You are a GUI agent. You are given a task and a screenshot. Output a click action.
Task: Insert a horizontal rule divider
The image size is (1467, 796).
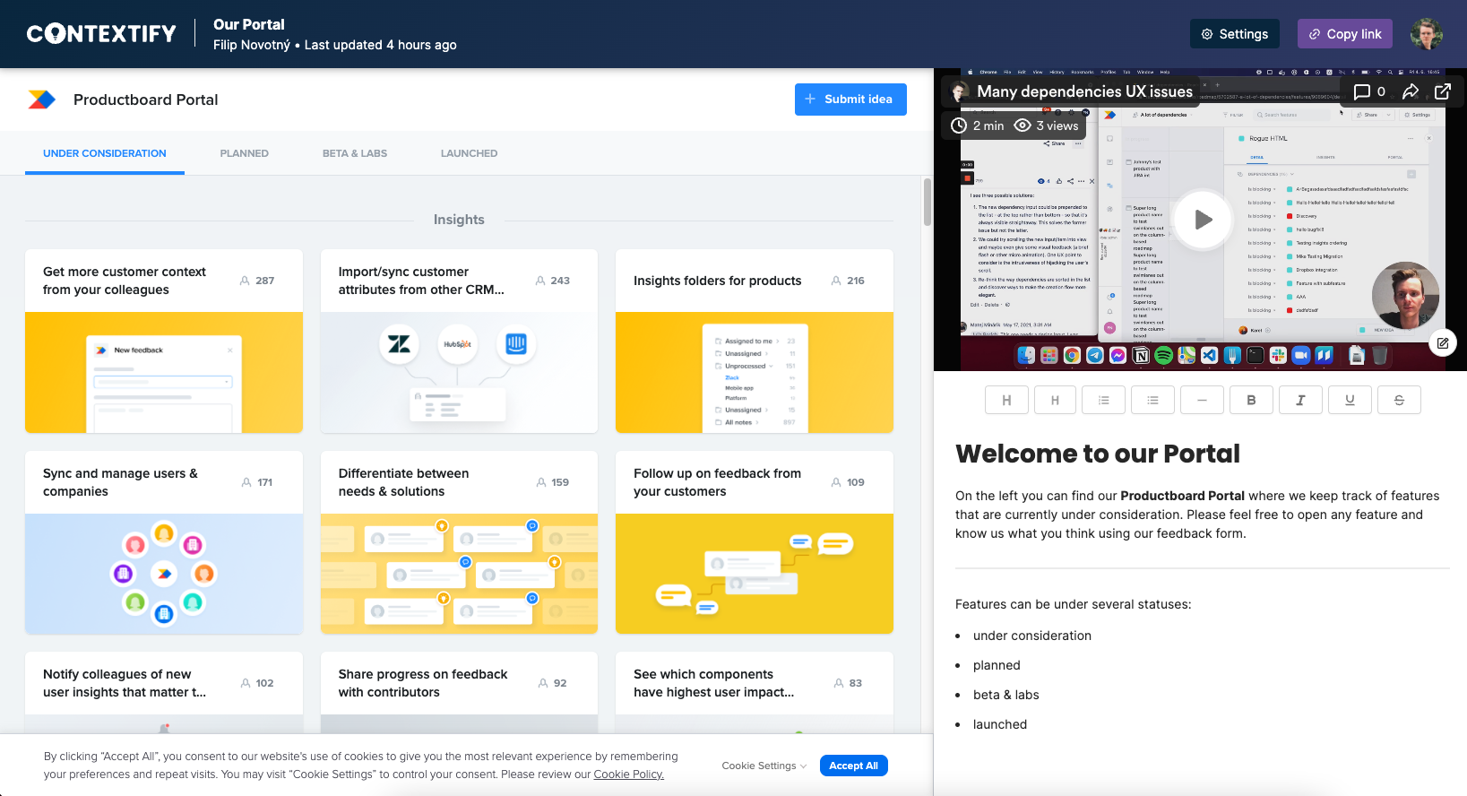tap(1202, 401)
